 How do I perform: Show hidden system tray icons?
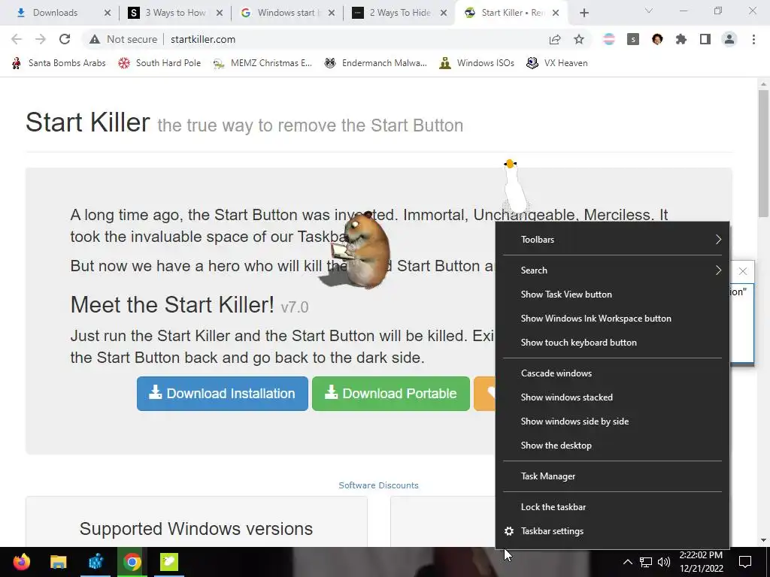tap(628, 562)
